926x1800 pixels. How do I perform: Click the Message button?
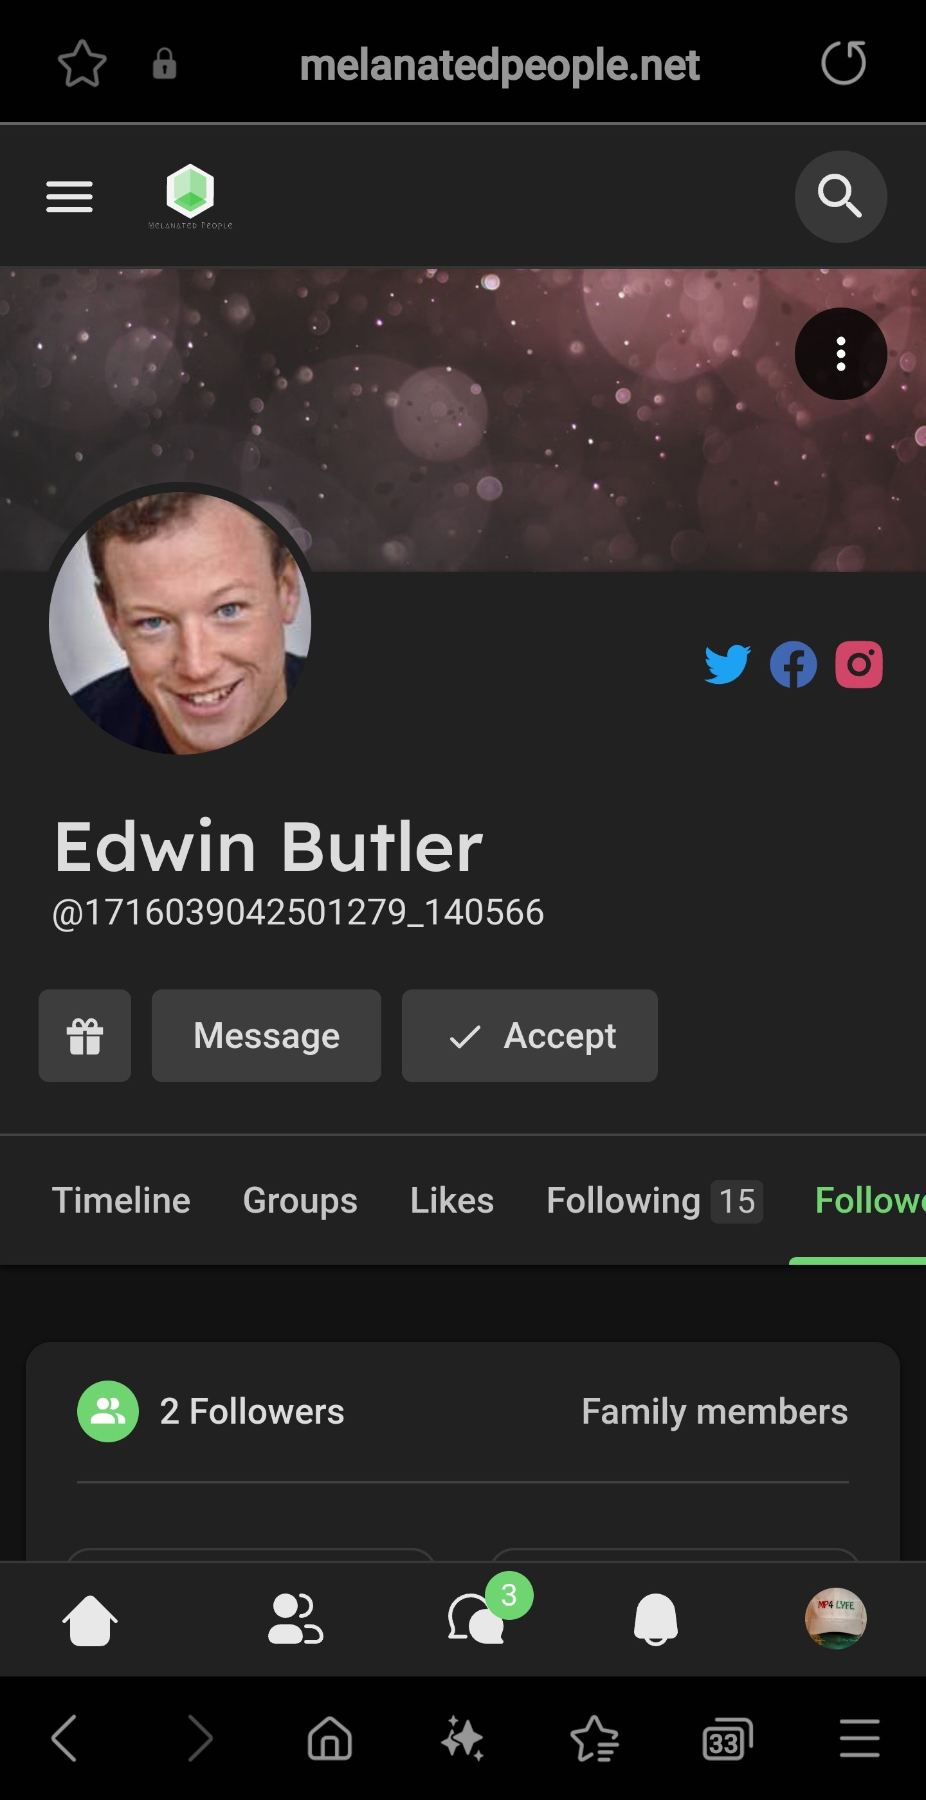[266, 1035]
